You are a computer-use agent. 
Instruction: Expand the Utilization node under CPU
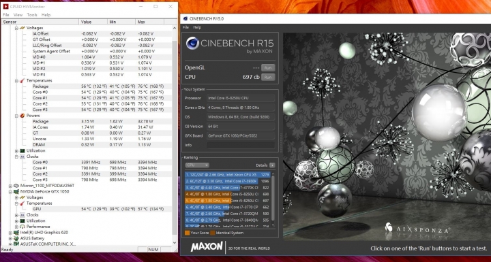16,150
